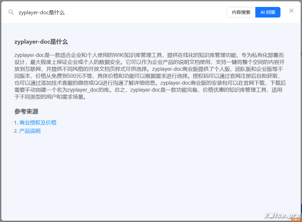Select the AI 问答 tab
This screenshot has height=222, width=302.
click(x=268, y=12)
